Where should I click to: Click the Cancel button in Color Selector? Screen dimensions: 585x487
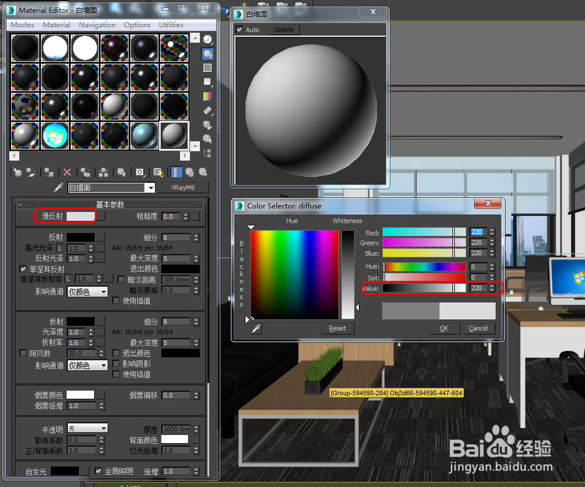(478, 328)
